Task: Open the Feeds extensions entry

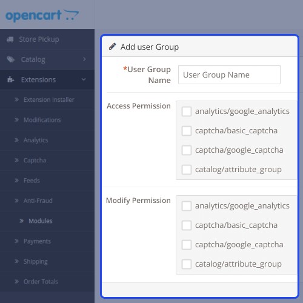Action: click(32, 181)
